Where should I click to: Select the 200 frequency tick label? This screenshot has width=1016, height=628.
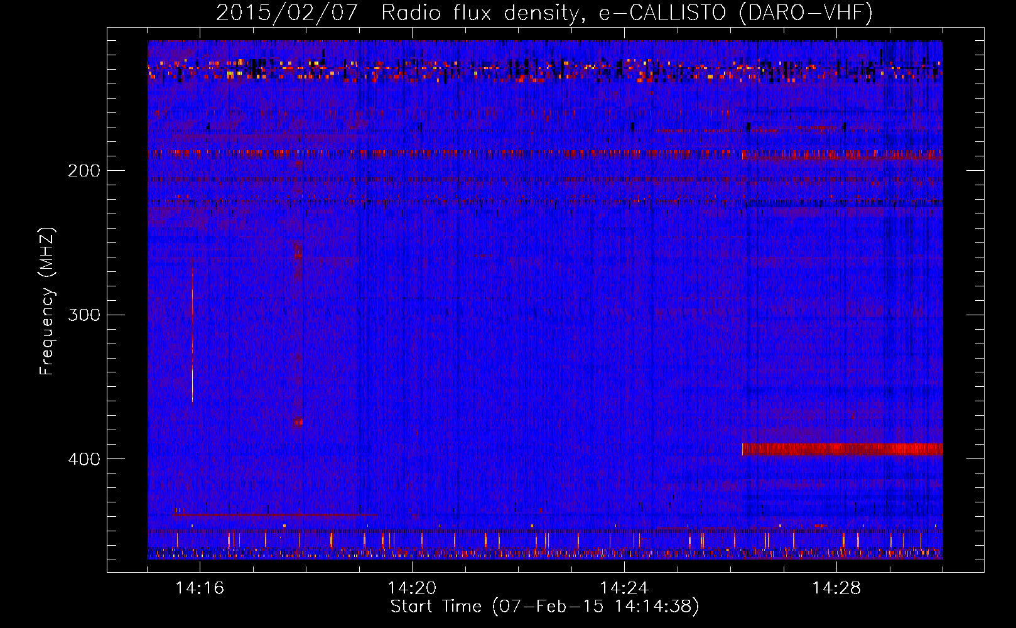[x=84, y=171]
